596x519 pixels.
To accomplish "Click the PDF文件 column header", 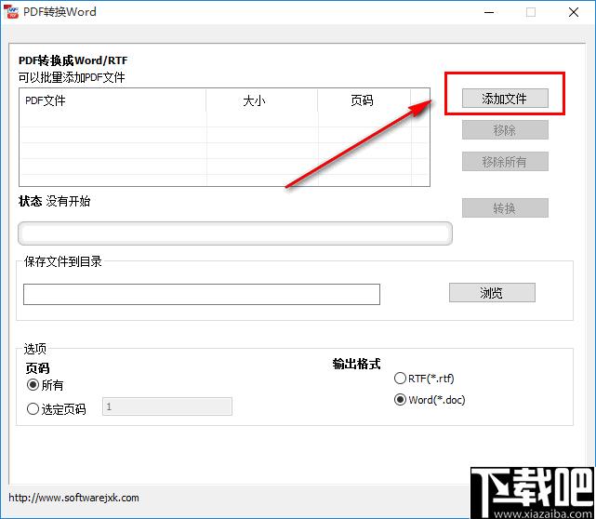I will point(113,100).
